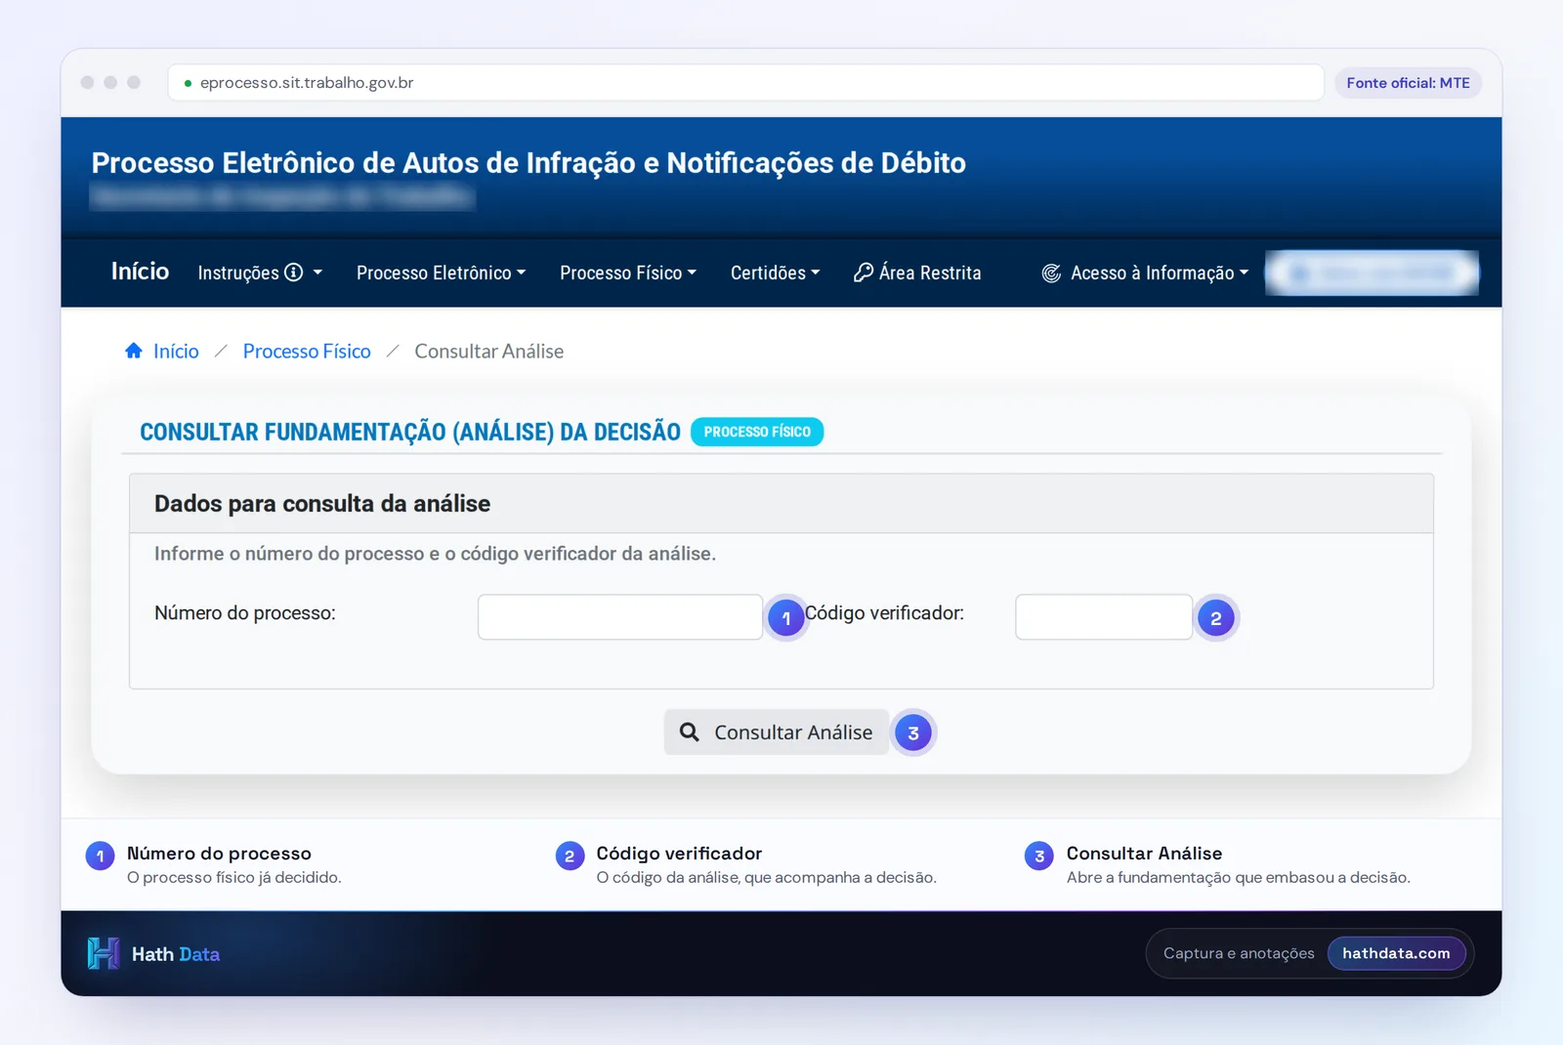Focus the Número do processo input field
Viewport: 1563px width, 1045px height.
point(620,617)
